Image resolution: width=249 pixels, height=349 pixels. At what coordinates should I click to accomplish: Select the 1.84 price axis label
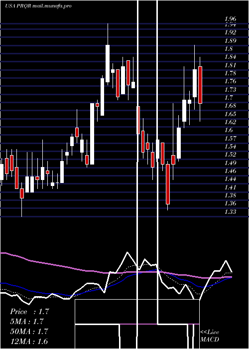[x=230, y=57]
